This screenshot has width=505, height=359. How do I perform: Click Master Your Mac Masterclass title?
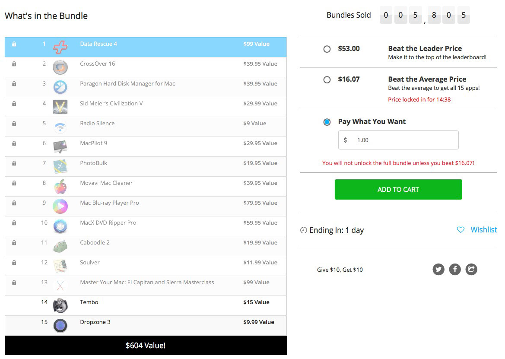[147, 283]
